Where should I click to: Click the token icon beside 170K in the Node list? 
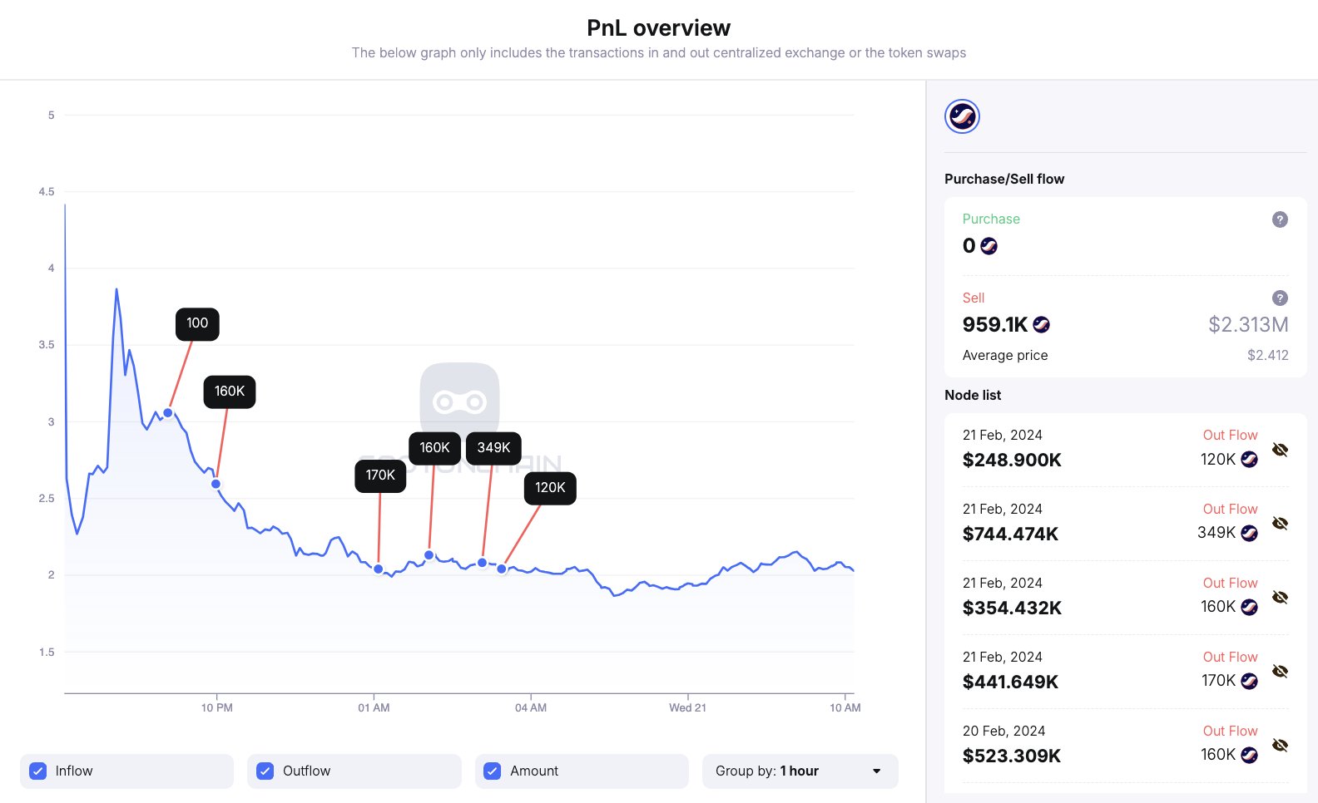[x=1249, y=682]
